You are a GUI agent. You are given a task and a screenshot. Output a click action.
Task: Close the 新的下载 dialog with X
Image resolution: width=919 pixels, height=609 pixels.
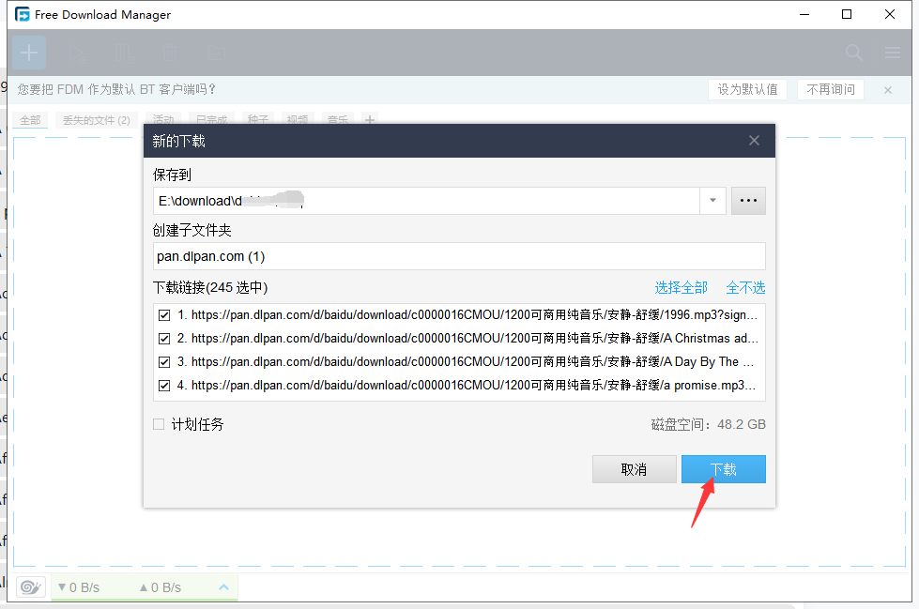pyautogui.click(x=754, y=141)
